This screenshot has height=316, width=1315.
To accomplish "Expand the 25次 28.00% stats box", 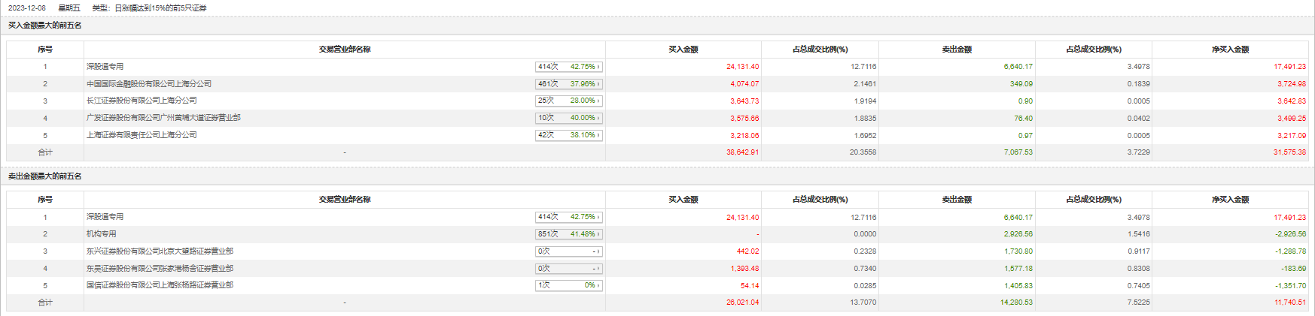I will pyautogui.click(x=569, y=101).
